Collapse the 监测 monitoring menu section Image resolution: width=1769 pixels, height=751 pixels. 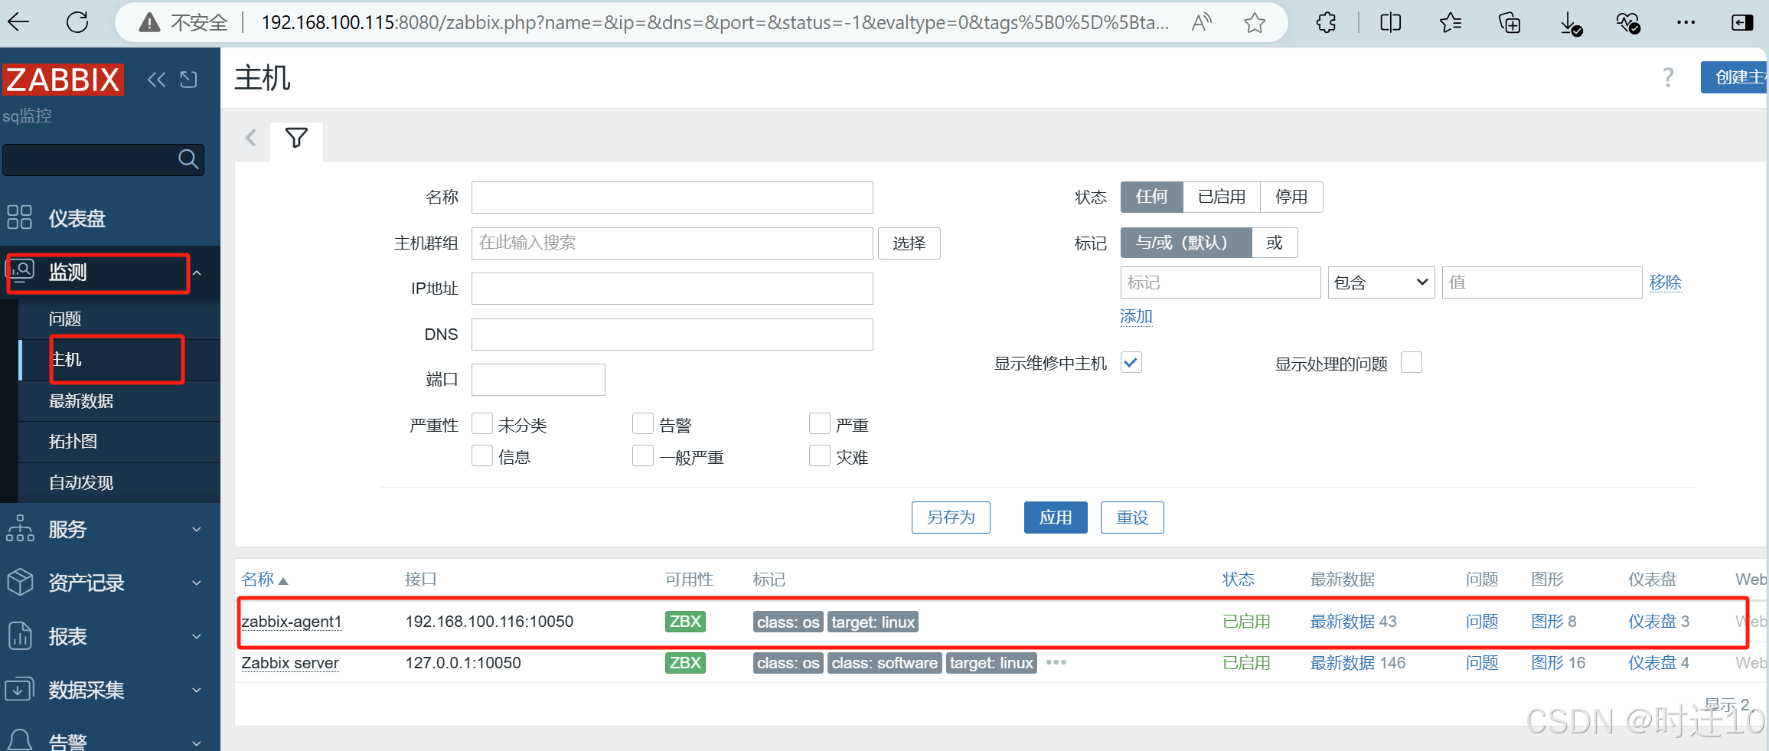point(110,273)
